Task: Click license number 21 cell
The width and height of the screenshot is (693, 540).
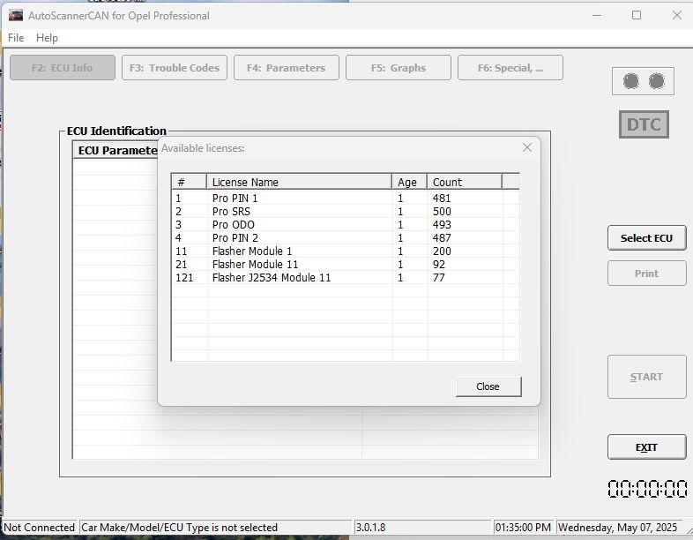Action: point(182,265)
